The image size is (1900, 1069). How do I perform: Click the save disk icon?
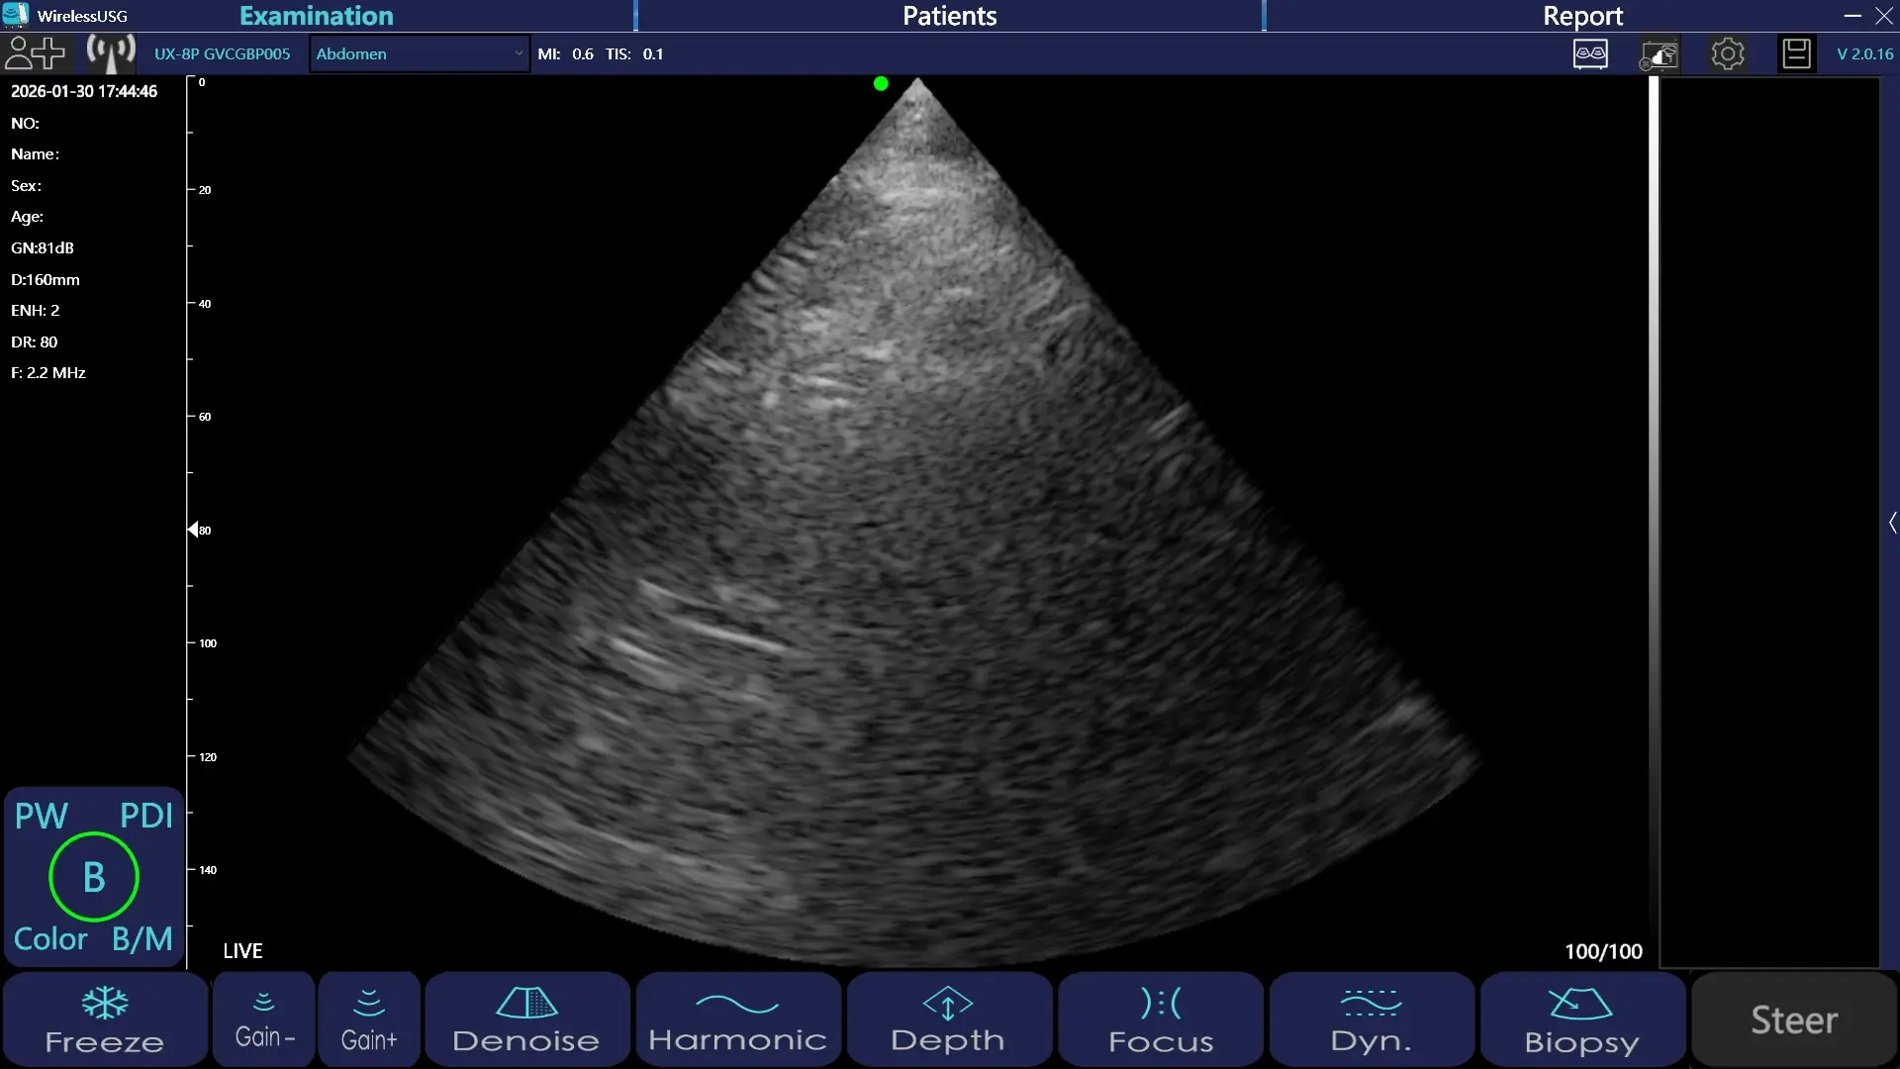(1796, 53)
